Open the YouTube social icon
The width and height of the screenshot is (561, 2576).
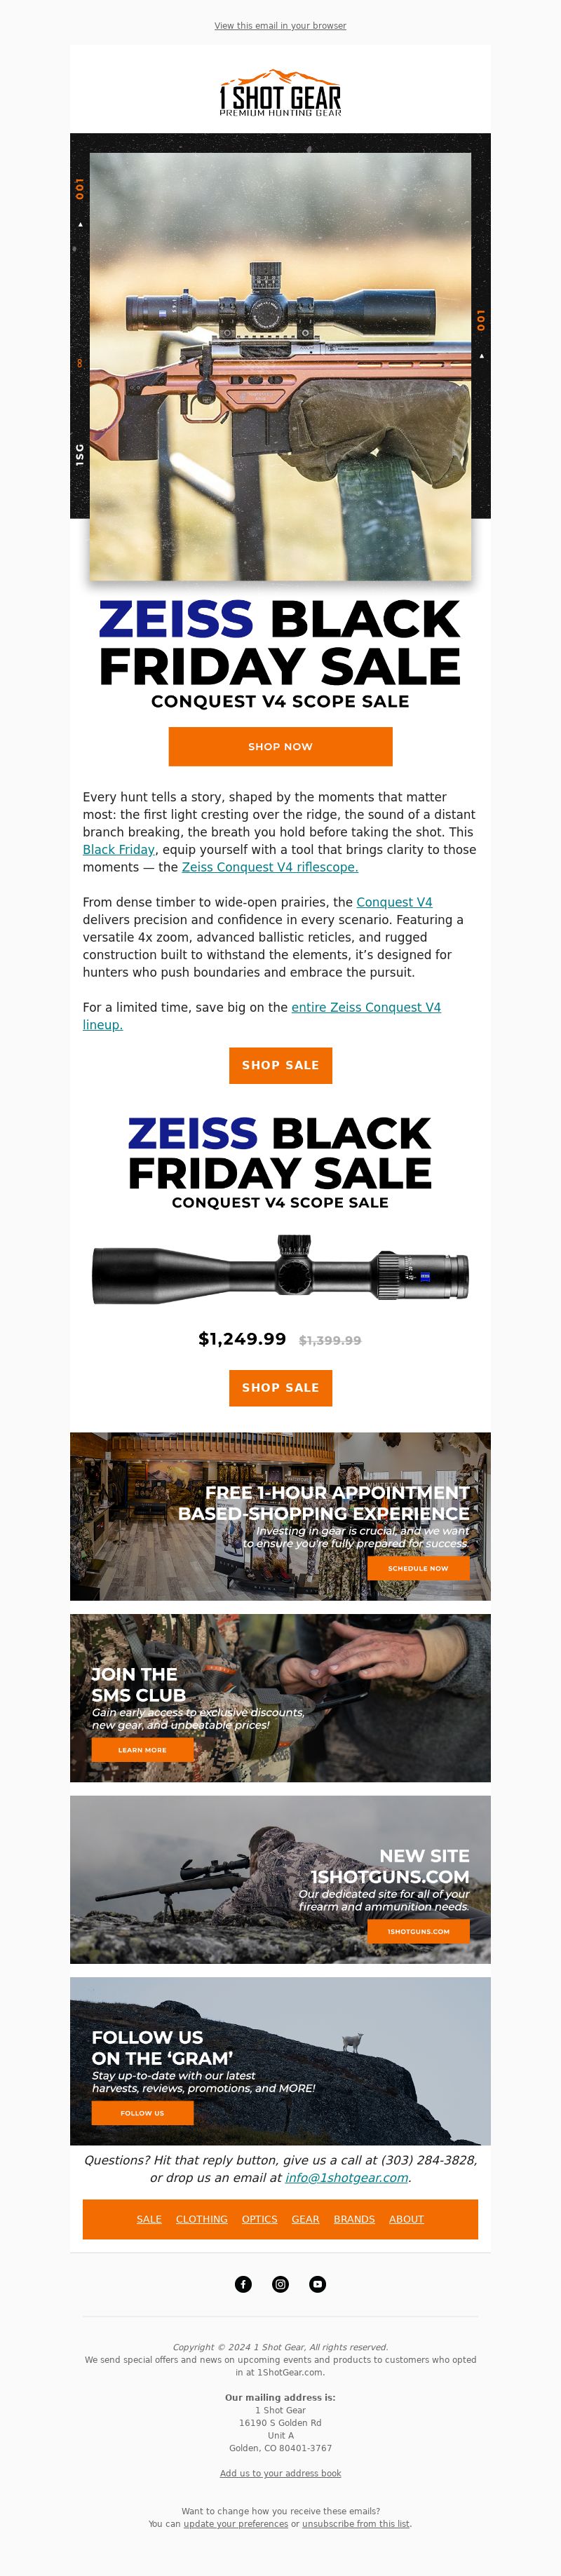coord(318,2284)
